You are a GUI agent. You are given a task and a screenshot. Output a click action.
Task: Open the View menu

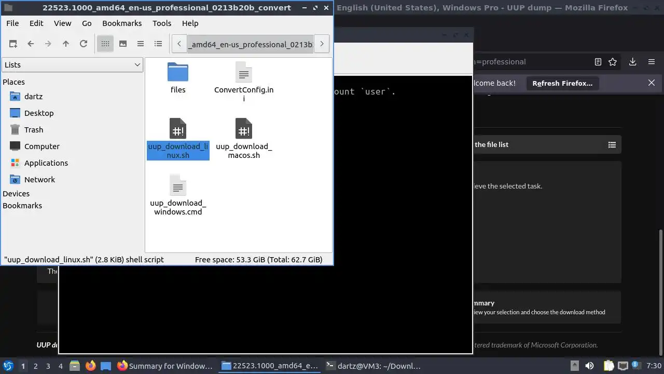63,23
